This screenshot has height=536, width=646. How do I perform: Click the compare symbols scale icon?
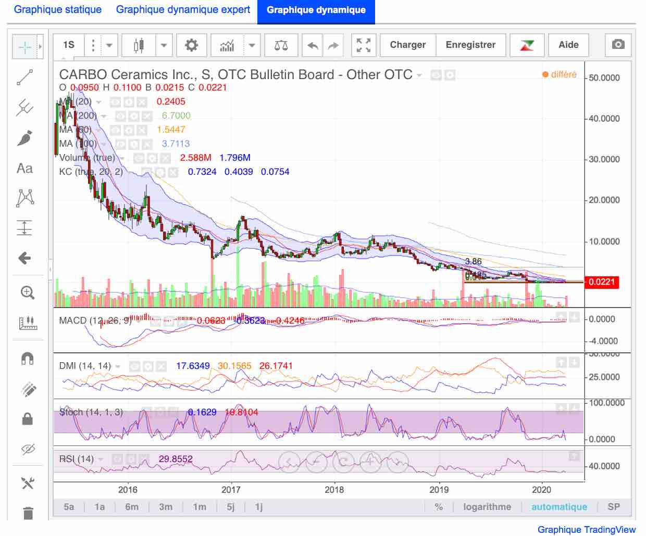coord(281,45)
